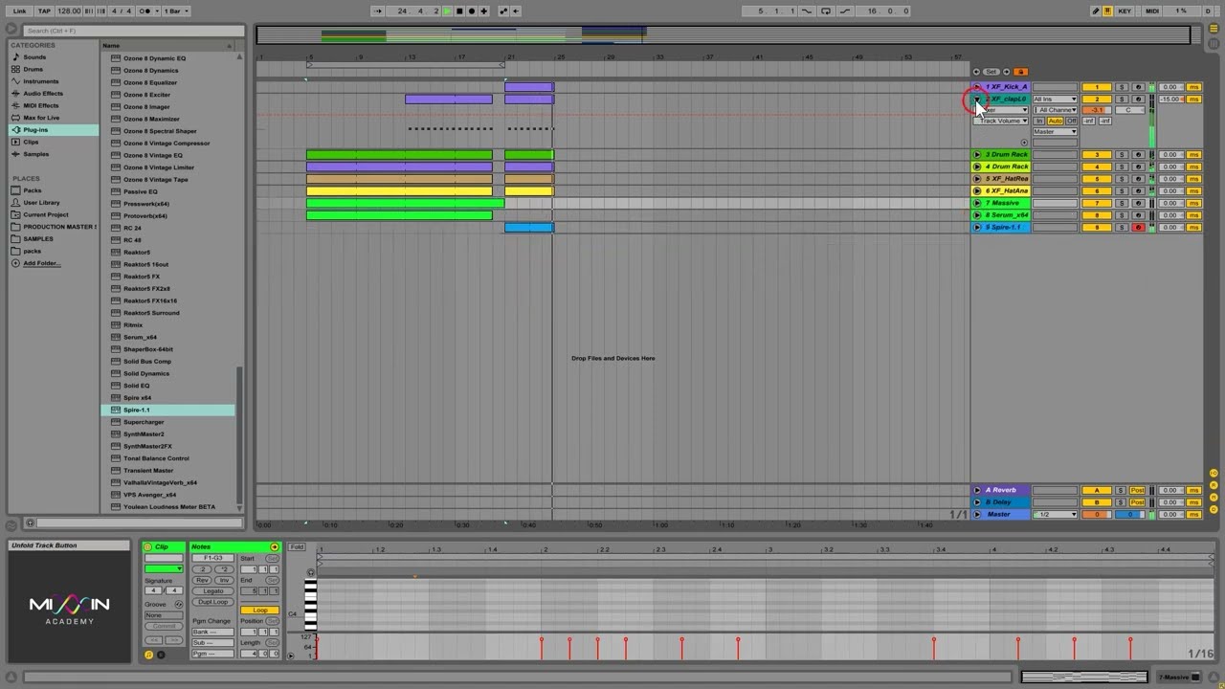Toggle the Link button

[19, 11]
